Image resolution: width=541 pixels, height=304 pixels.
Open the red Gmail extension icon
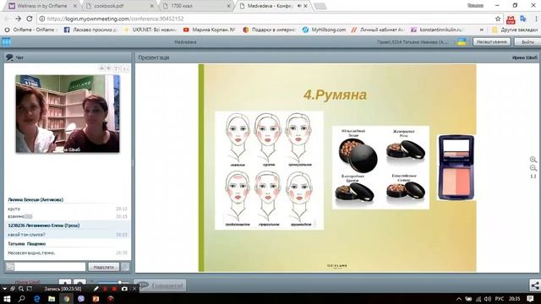(511, 19)
